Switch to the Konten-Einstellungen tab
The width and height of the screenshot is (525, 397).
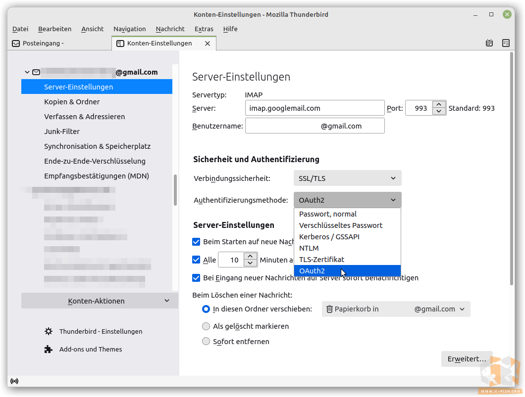point(164,44)
